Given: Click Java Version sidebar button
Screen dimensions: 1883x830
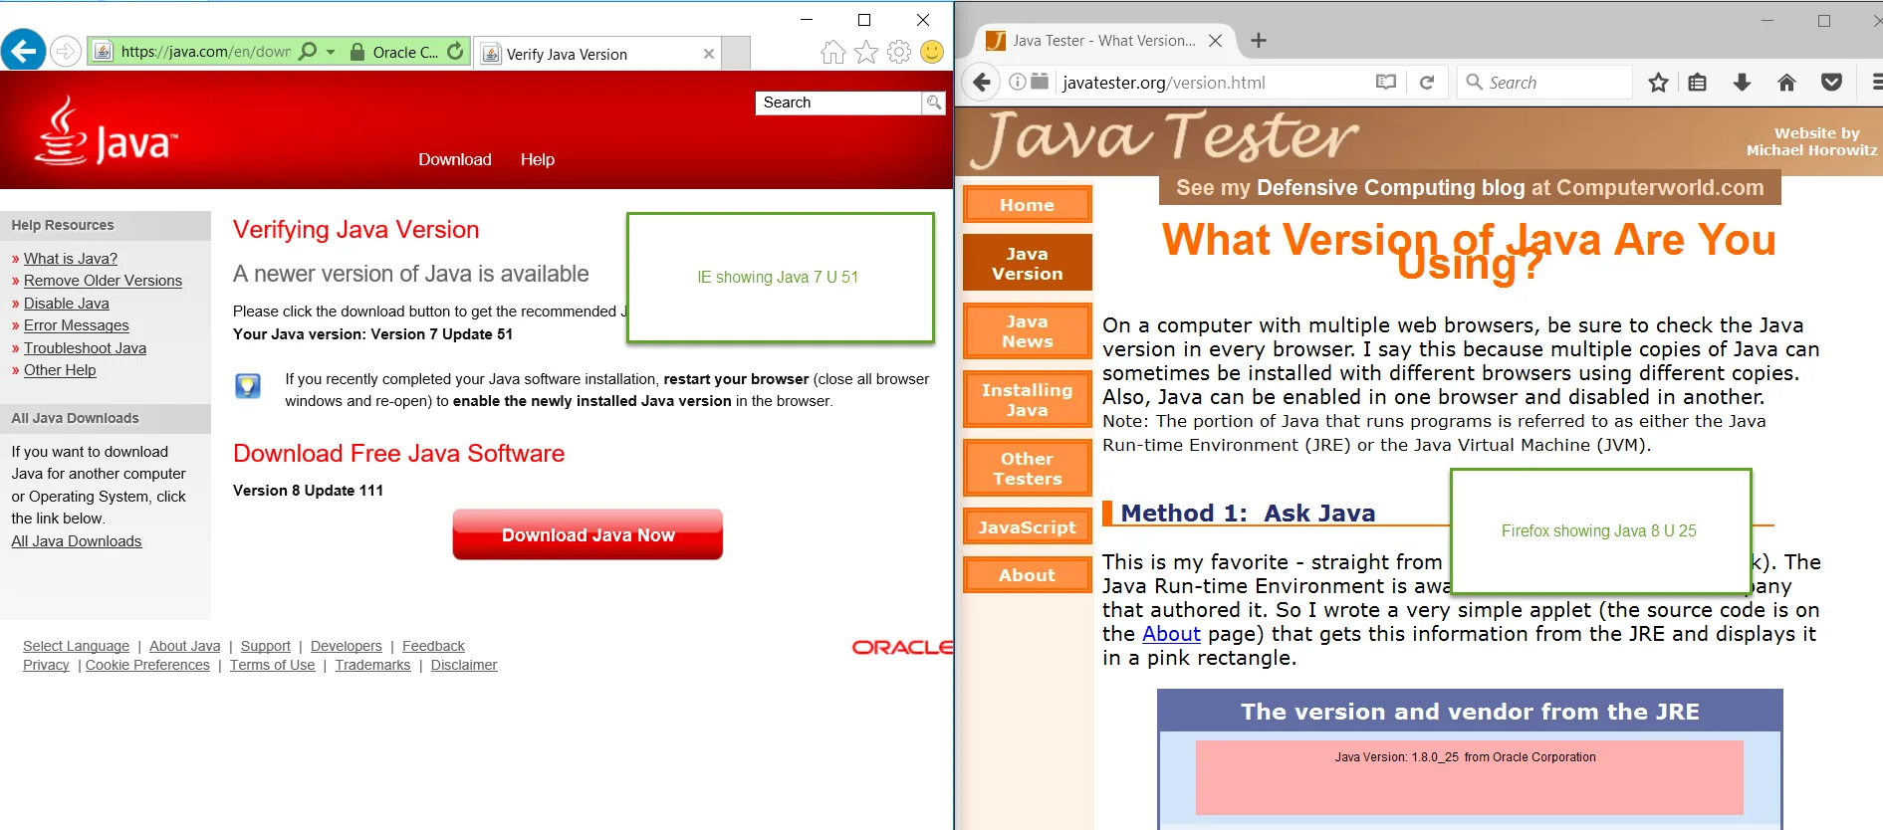Looking at the screenshot, I should click(1027, 263).
